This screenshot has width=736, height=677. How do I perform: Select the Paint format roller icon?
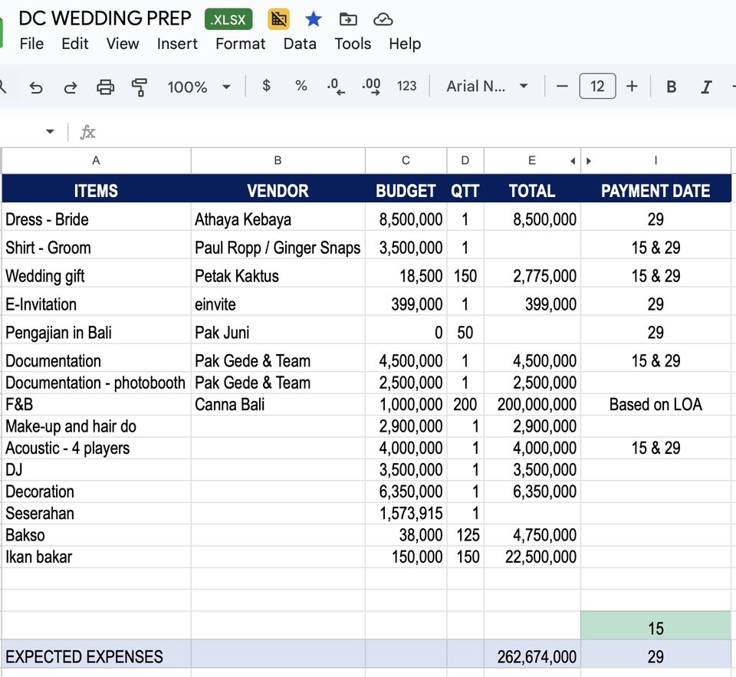139,87
